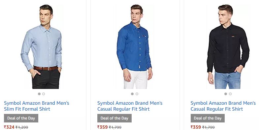Select first image dot under black shirt
This screenshot has width=259, height=130.
[226, 94]
